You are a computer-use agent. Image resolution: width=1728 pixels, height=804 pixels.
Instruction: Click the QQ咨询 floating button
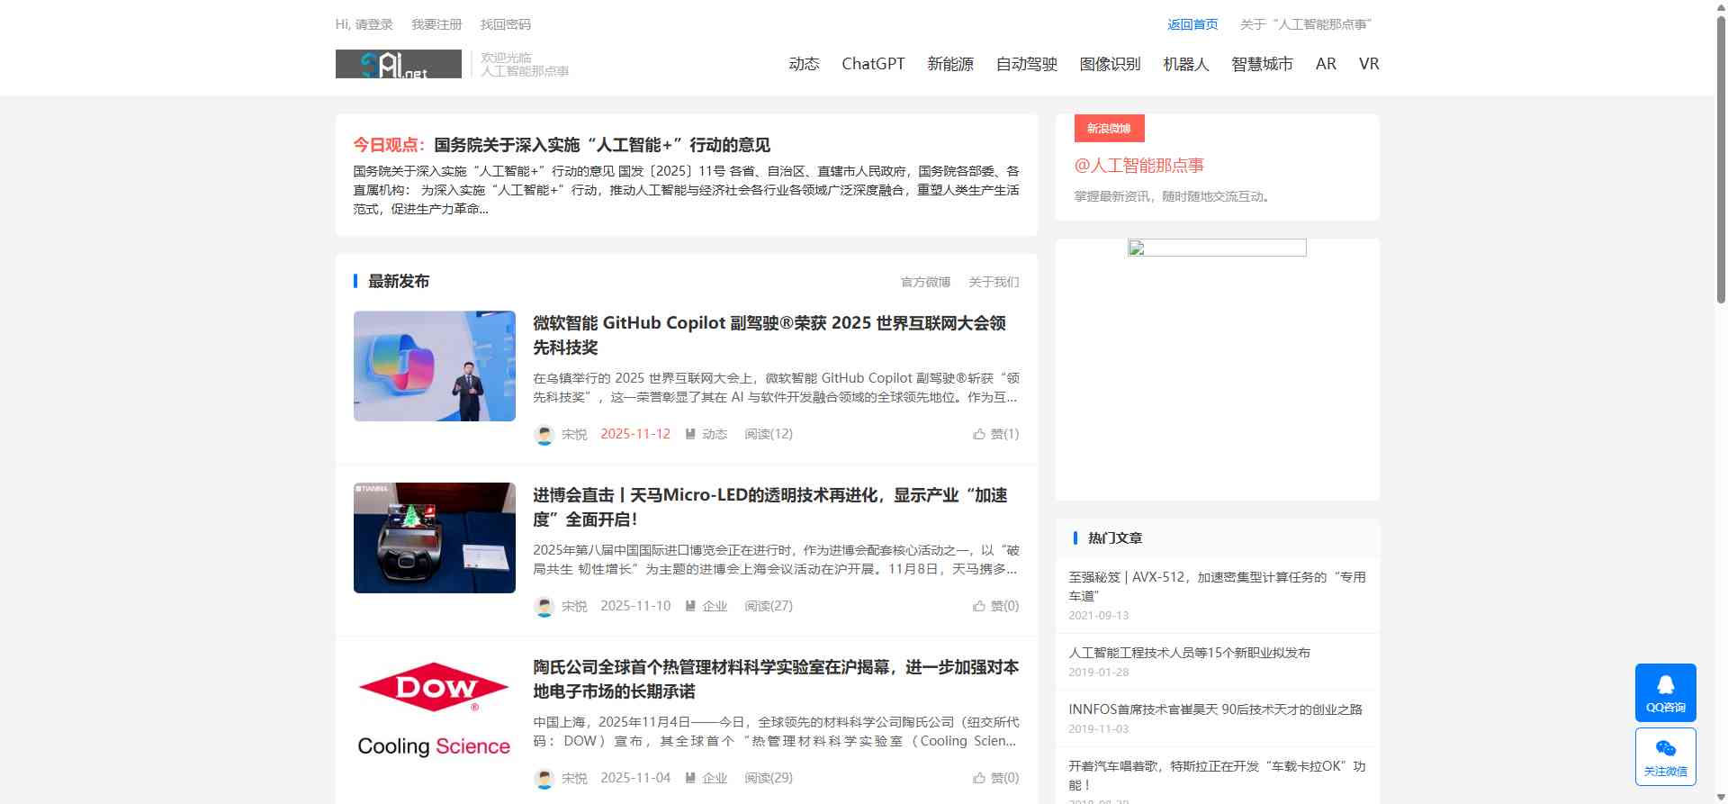tap(1665, 692)
